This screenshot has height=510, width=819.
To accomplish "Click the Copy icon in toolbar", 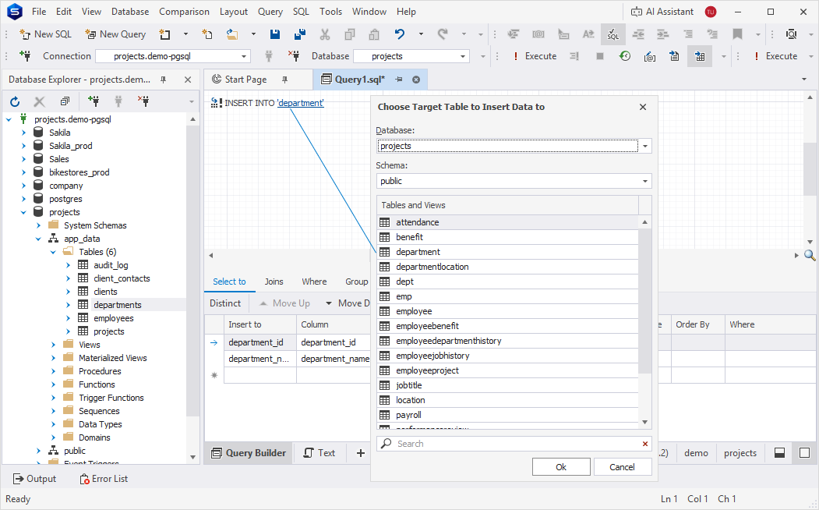I will (349, 34).
